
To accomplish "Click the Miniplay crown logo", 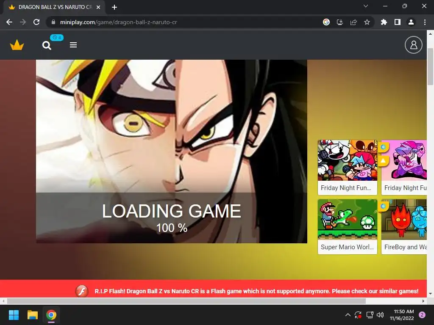I will click(x=17, y=45).
